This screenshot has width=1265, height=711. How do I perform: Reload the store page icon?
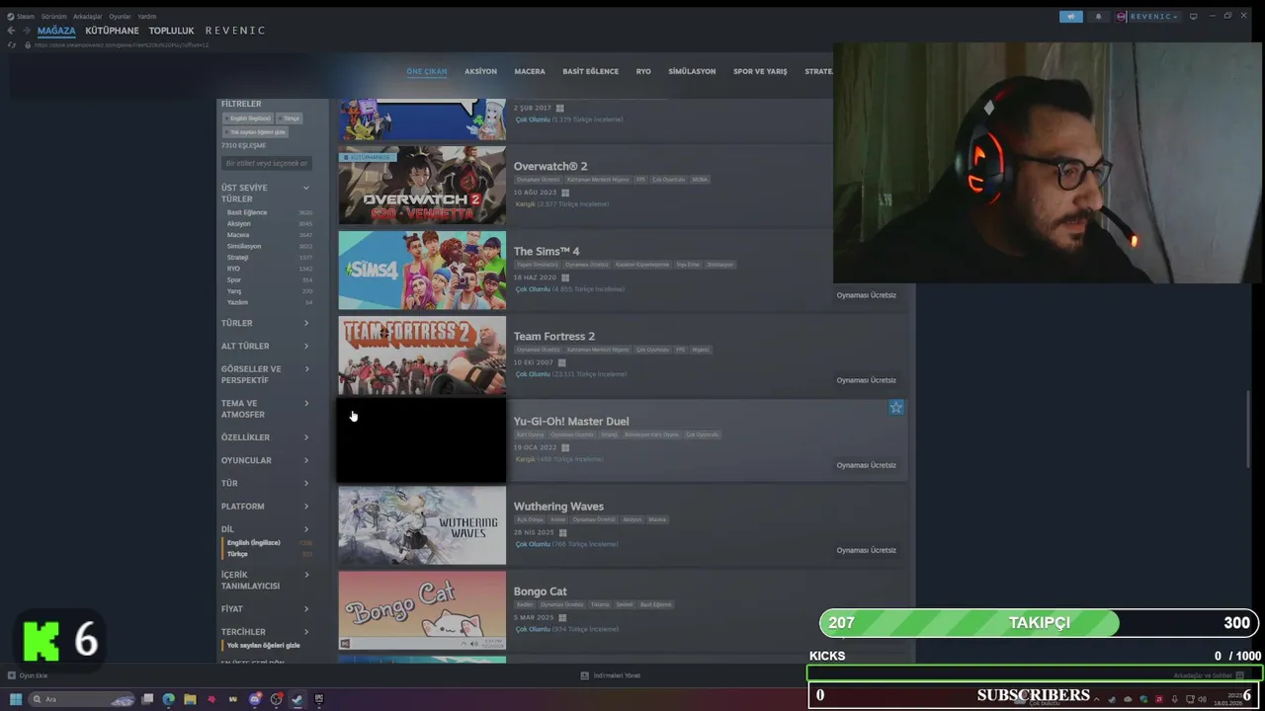[x=12, y=45]
